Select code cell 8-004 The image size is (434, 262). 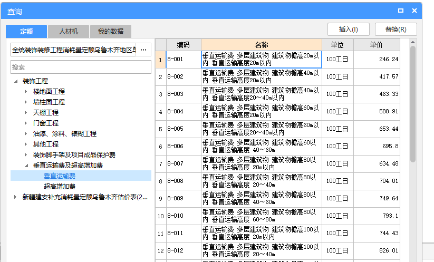[184, 112]
